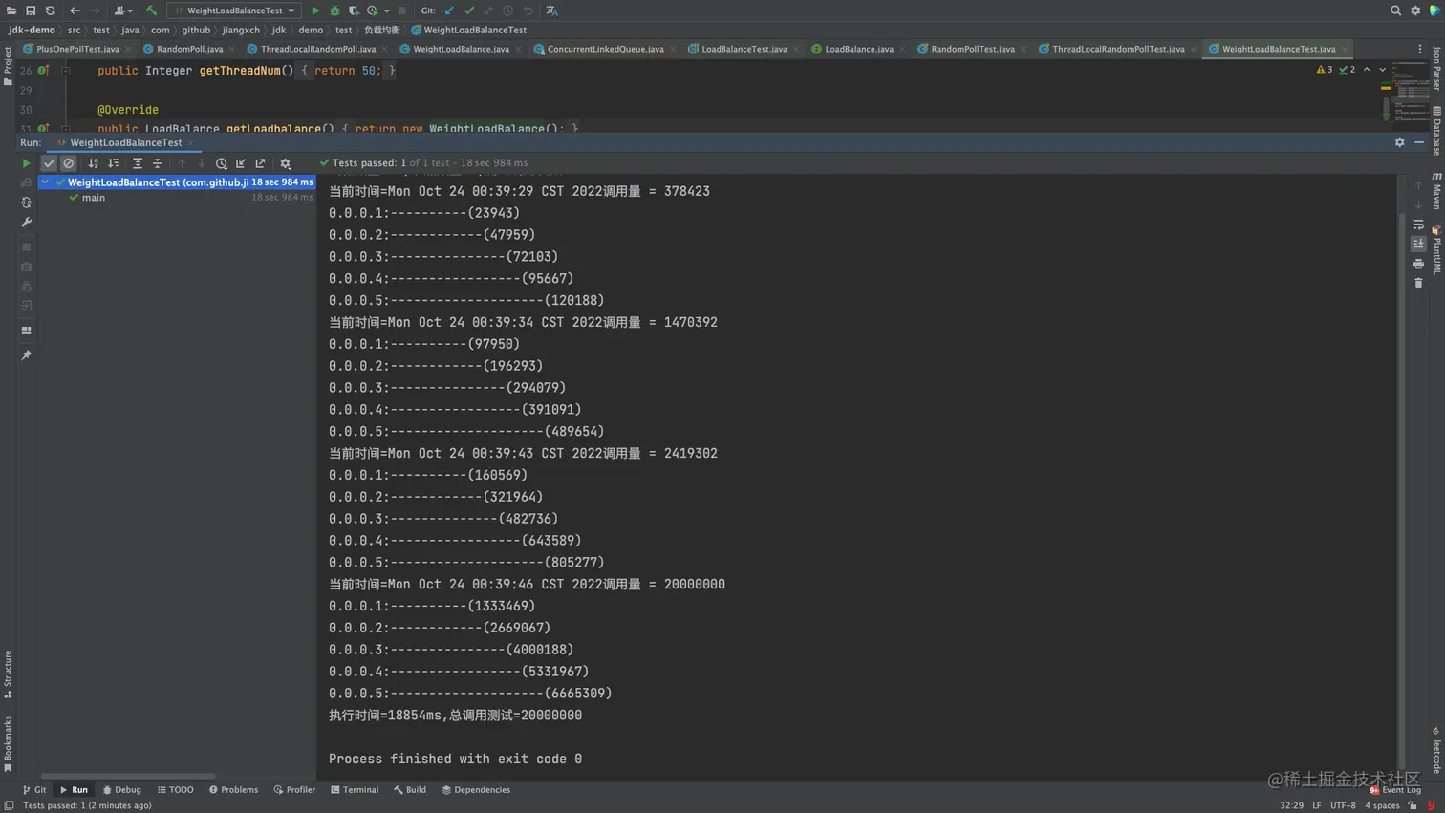Go to next highlighted error with down chevron
This screenshot has height=813, width=1445.
(x=1382, y=70)
